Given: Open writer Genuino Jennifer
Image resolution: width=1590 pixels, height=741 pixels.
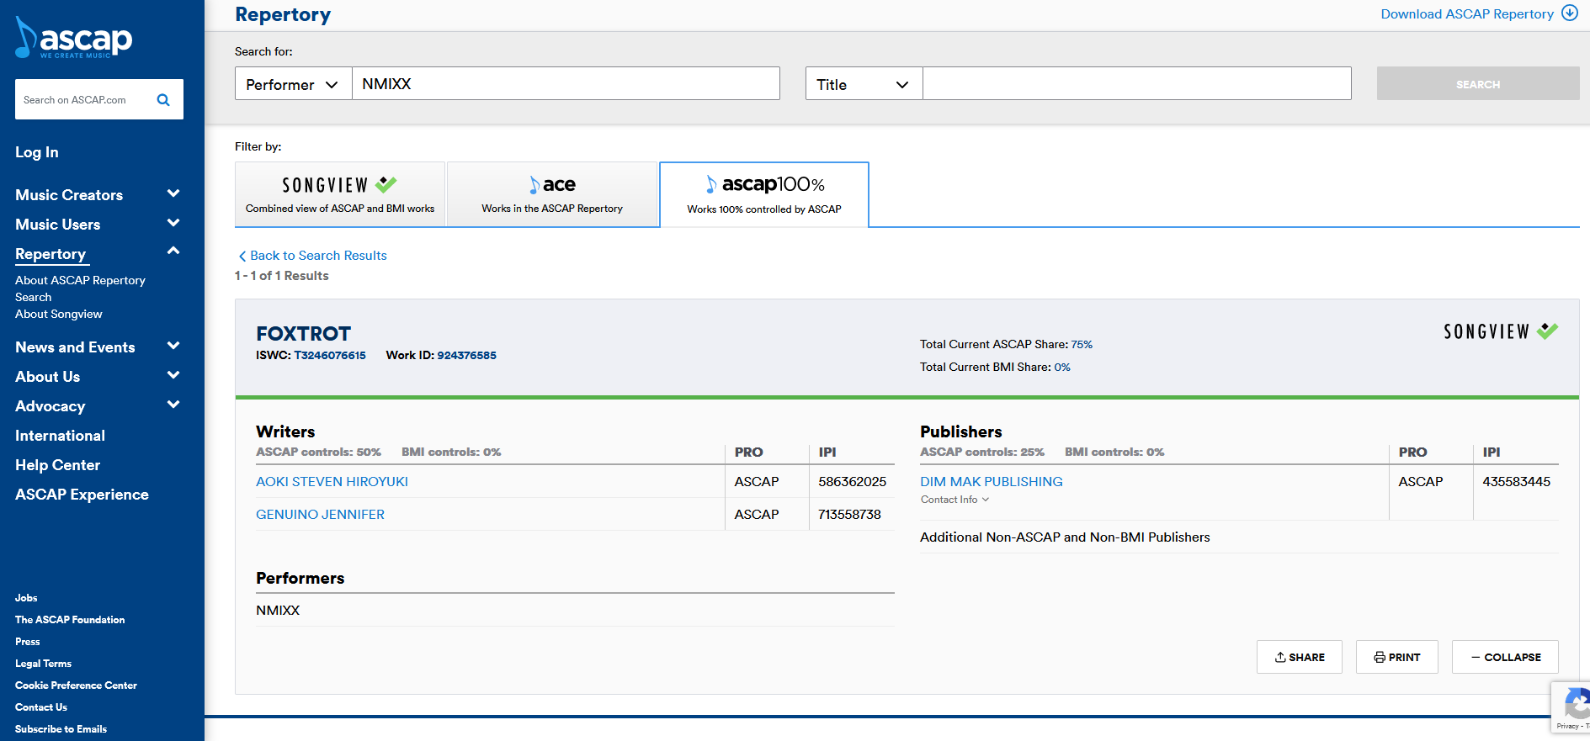Looking at the screenshot, I should [320, 515].
